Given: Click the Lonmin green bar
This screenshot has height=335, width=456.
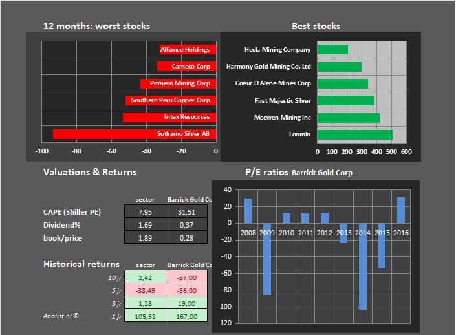Looking at the screenshot, I should pos(354,135).
